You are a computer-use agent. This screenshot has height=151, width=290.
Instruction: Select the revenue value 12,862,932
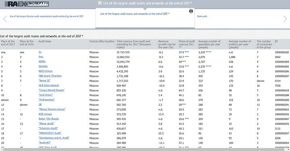[123, 57]
